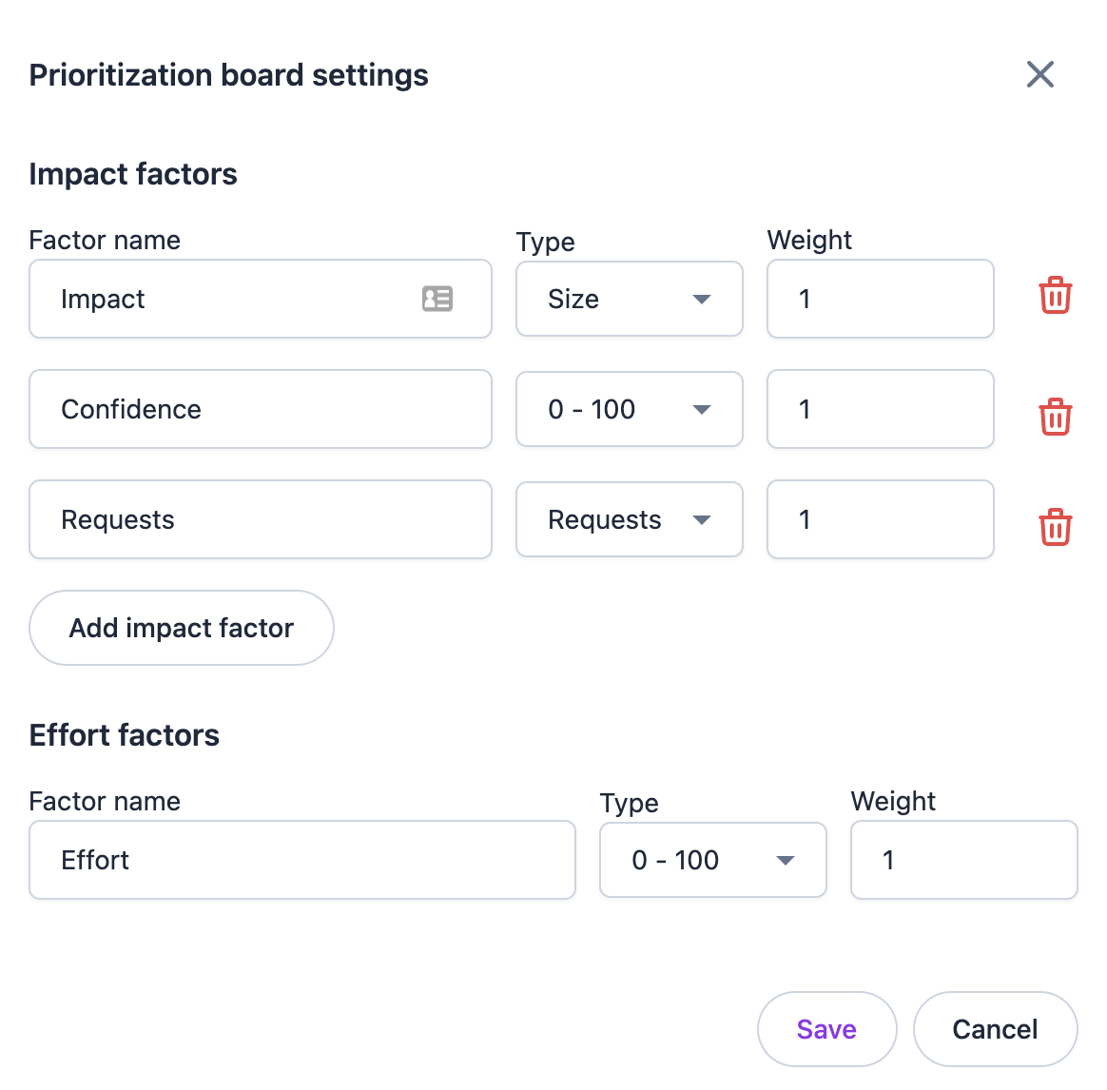
Task: Open the Size type dropdown for Impact
Action: 629,299
